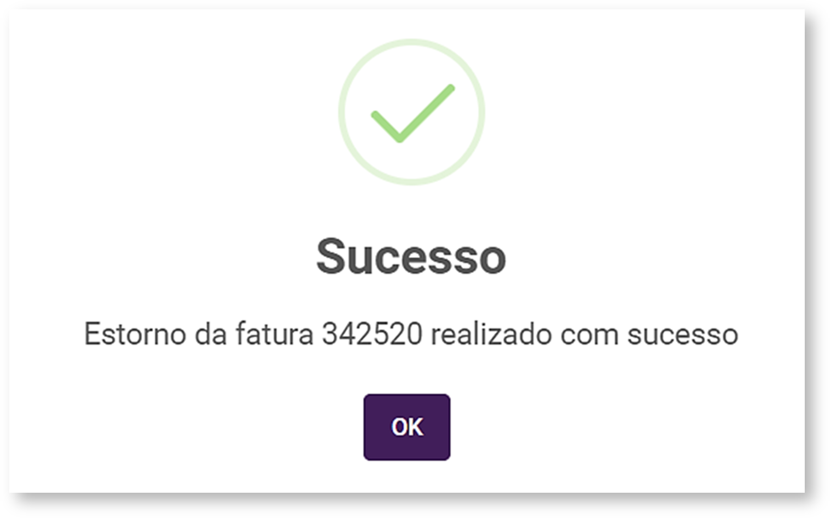Viewport: 831px width, 519px height.
Task: Click the lowercase word sucesso ending message
Action: click(x=682, y=334)
